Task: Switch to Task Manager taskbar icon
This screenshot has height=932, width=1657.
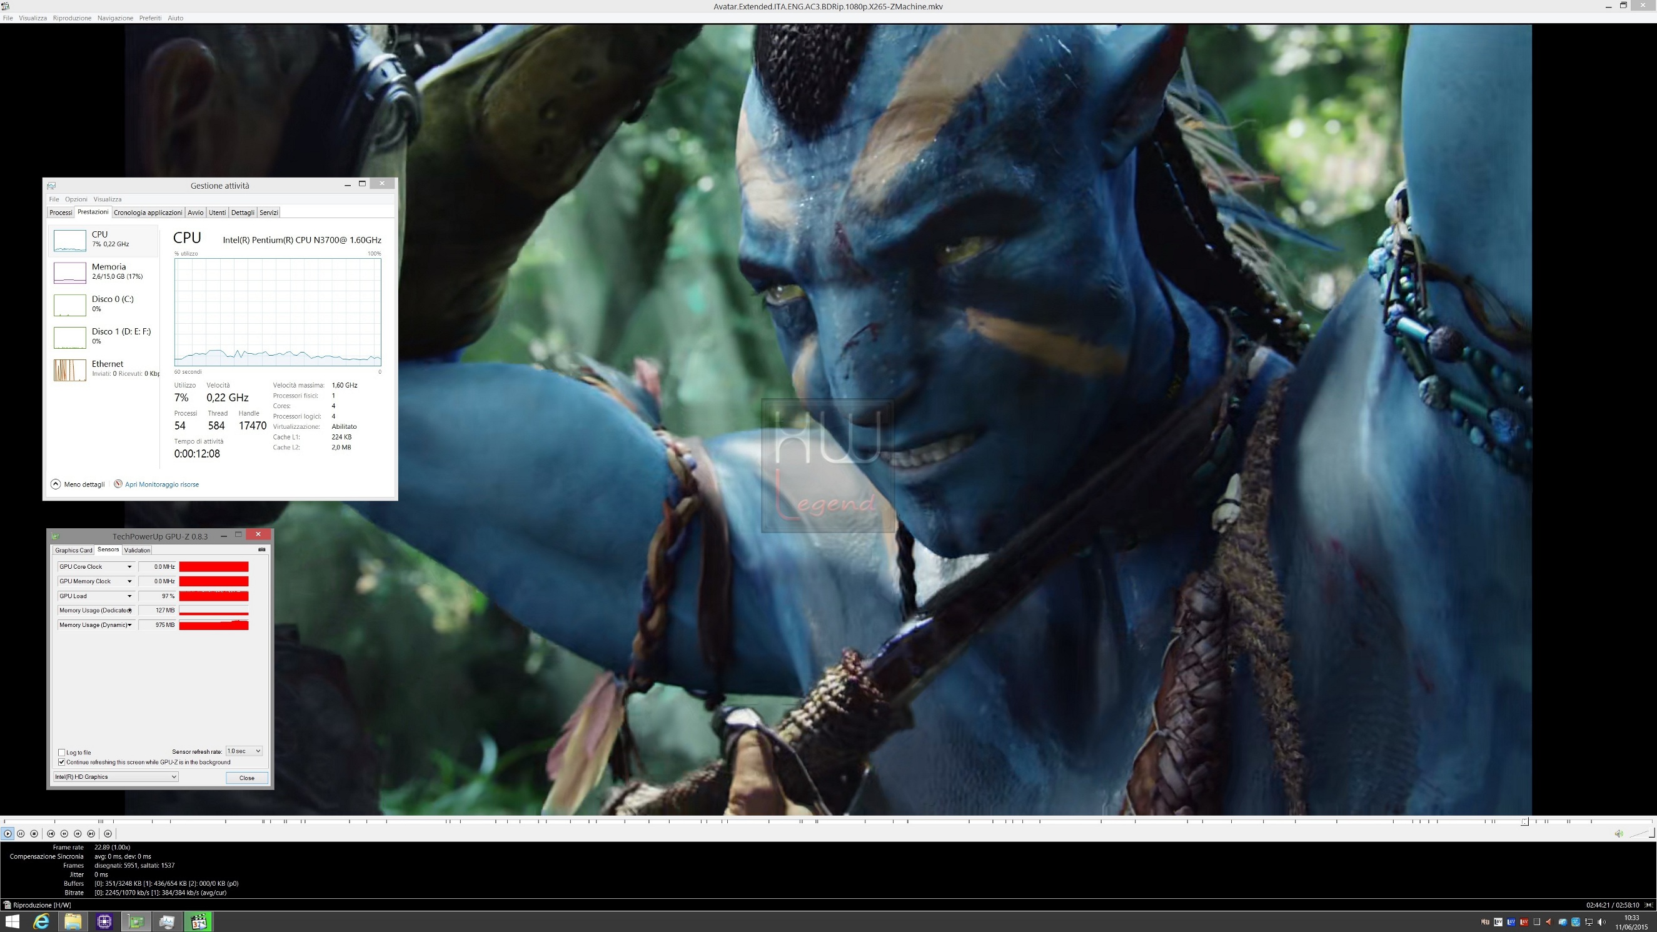Action: coord(167,922)
